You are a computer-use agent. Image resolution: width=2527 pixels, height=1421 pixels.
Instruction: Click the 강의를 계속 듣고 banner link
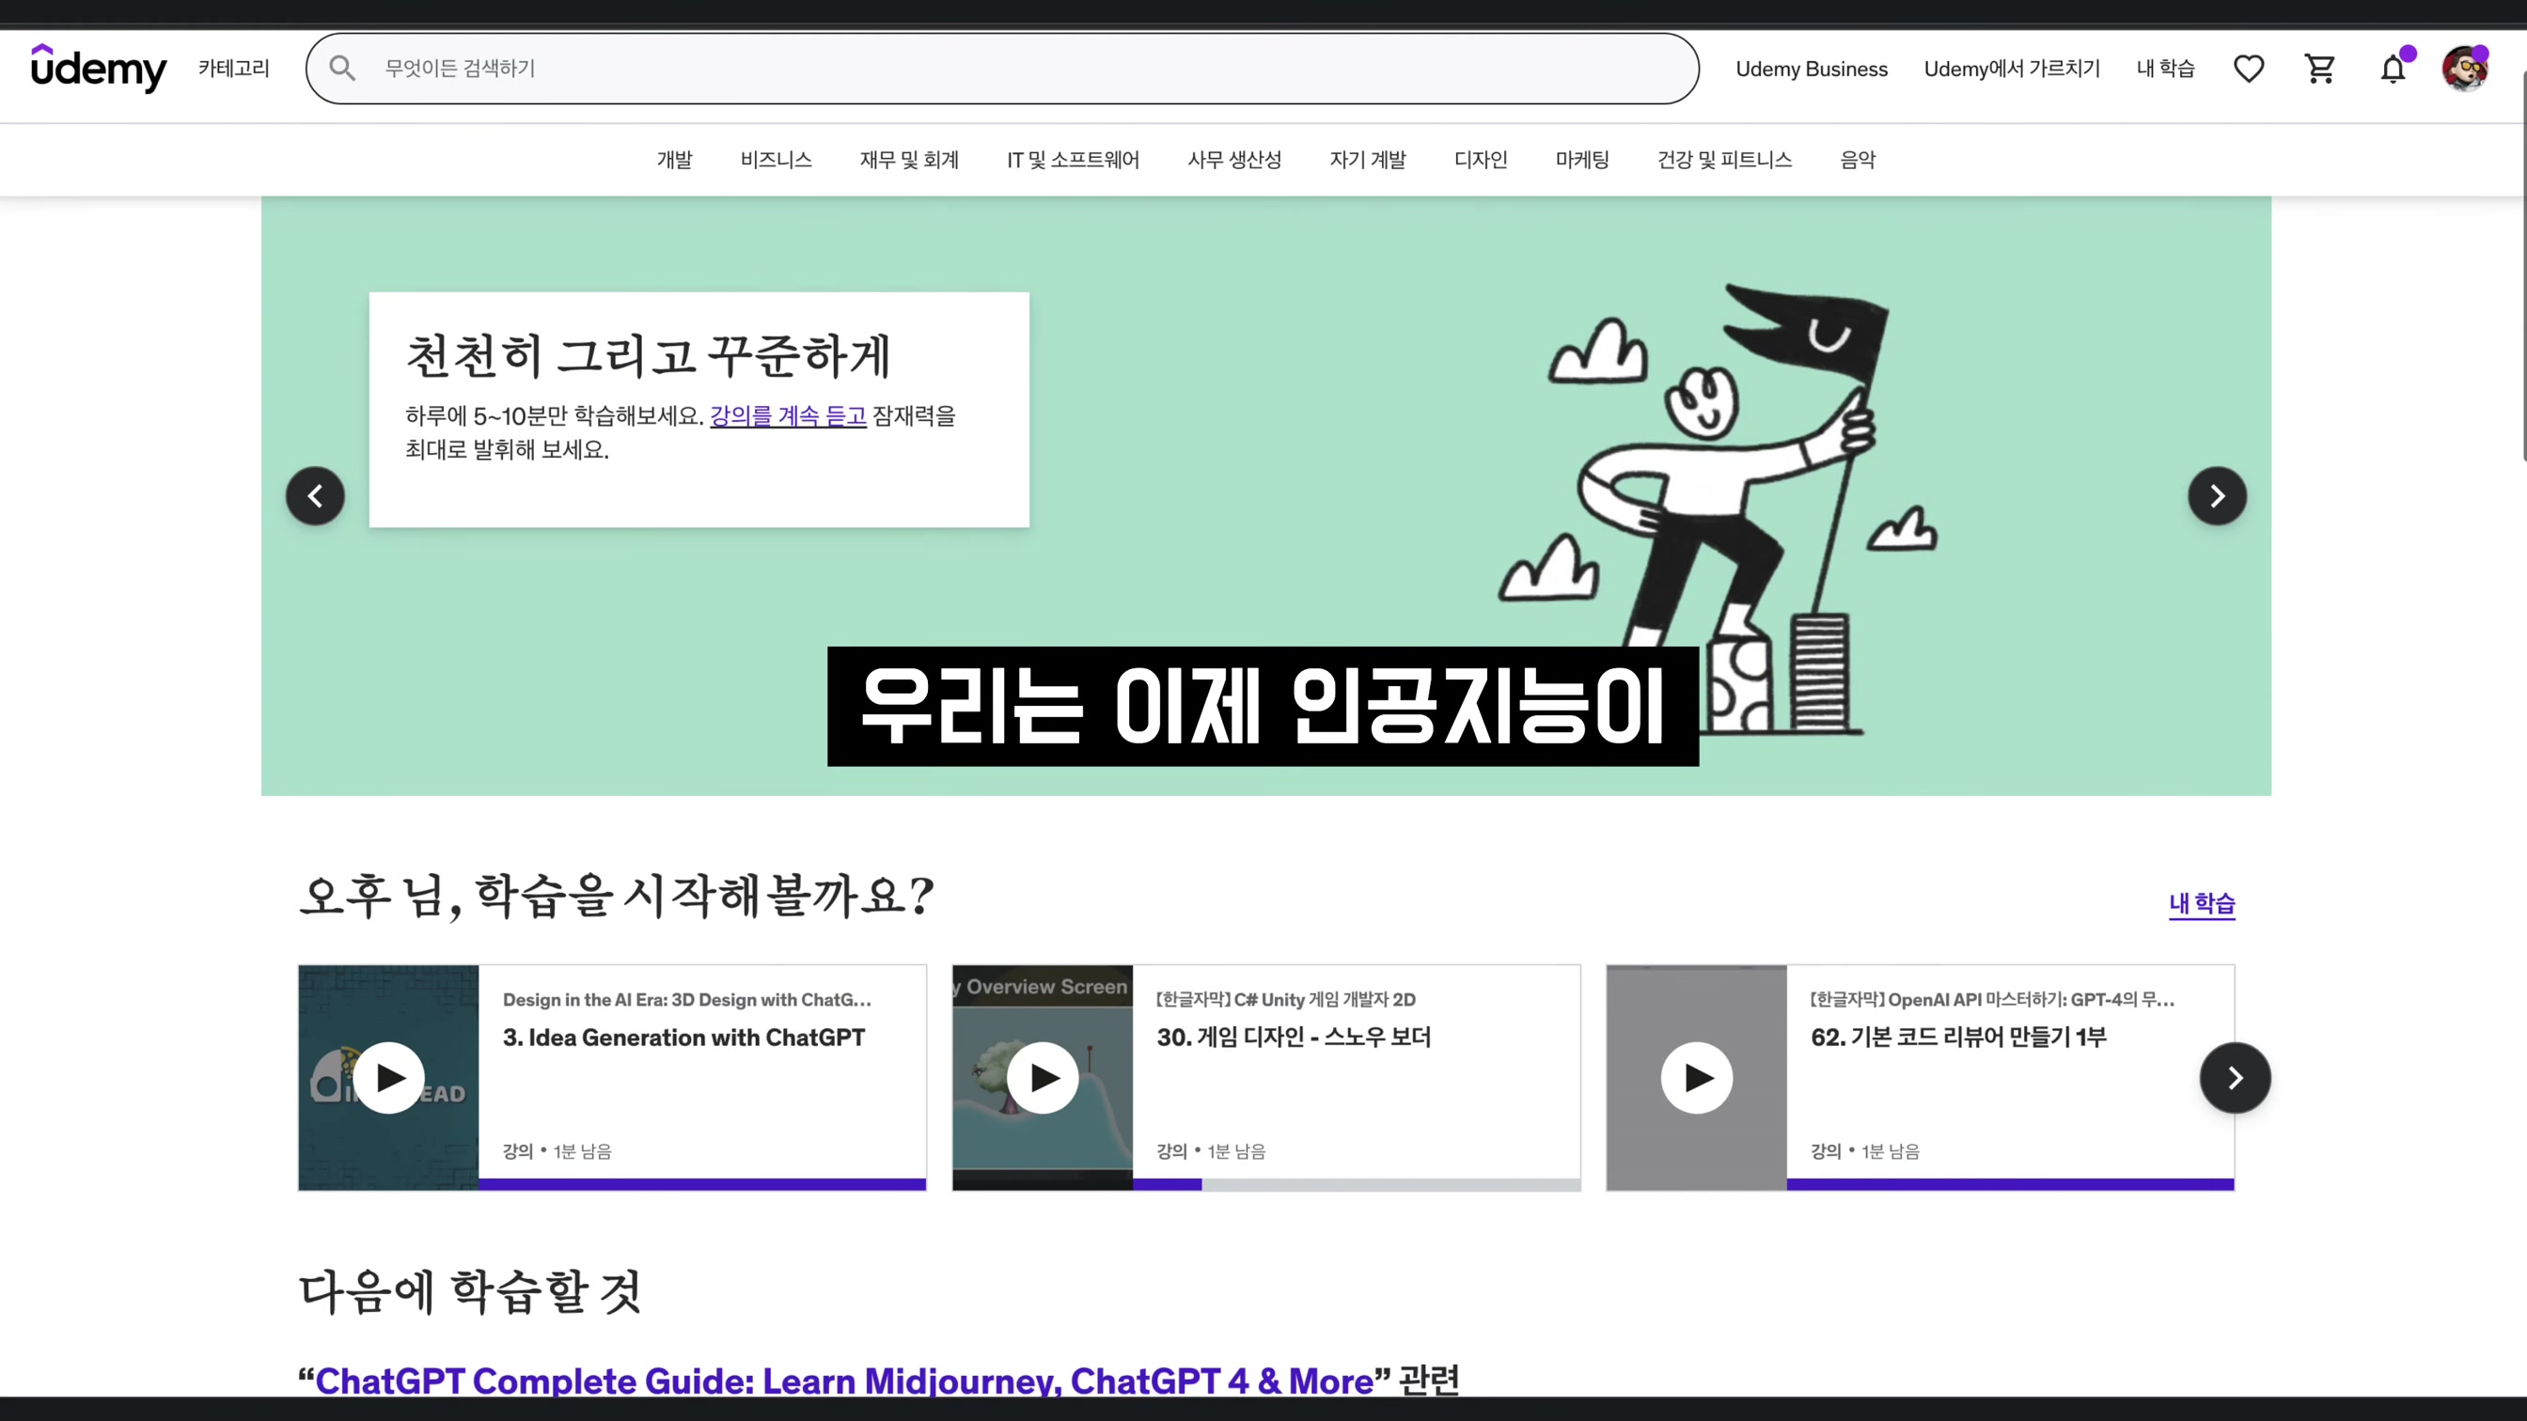click(788, 415)
